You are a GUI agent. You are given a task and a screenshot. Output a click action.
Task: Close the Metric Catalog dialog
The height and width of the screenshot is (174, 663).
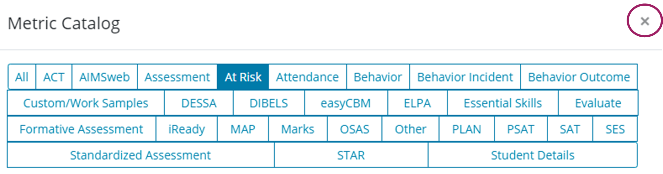click(x=644, y=21)
